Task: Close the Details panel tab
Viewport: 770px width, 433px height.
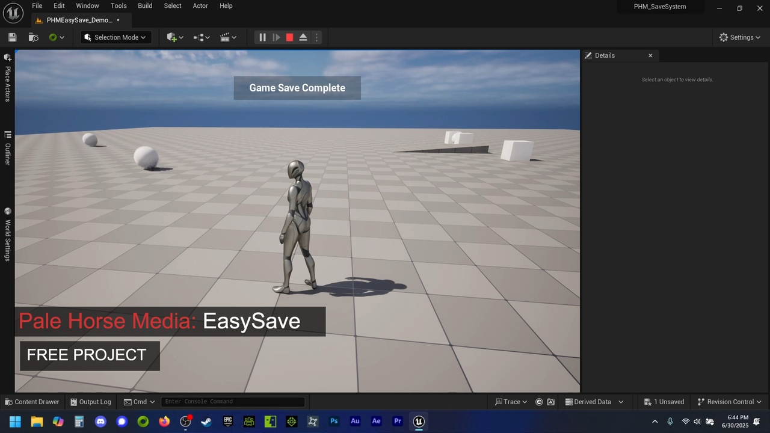Action: click(650, 55)
